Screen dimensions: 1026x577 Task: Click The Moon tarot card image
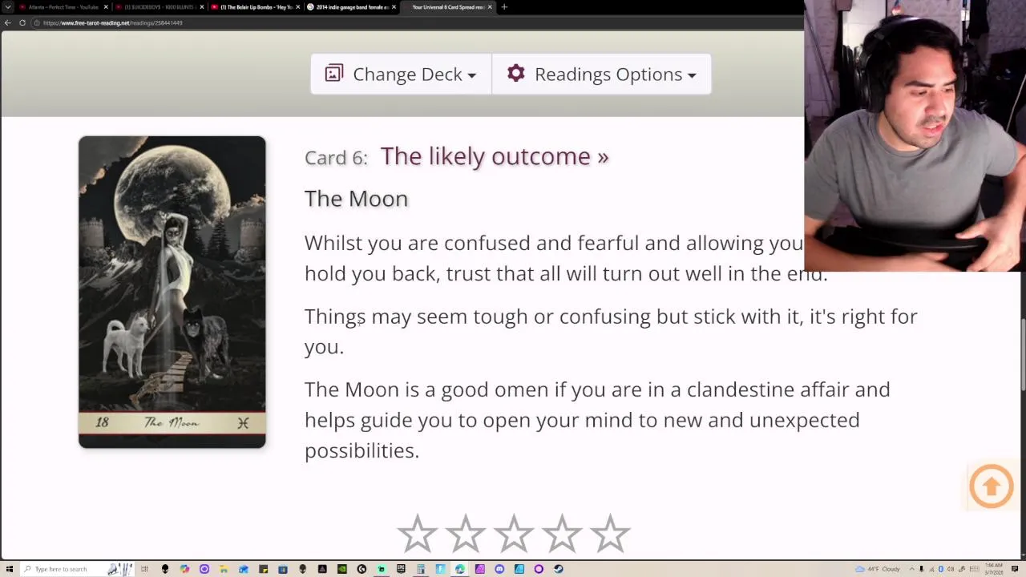coord(172,292)
